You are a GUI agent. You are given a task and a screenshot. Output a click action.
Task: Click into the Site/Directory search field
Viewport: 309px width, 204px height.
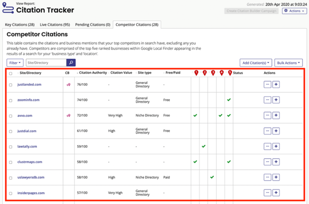46,63
